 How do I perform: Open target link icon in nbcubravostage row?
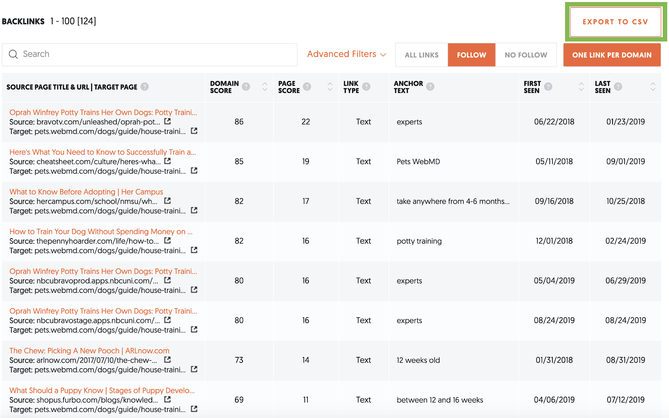tap(194, 330)
